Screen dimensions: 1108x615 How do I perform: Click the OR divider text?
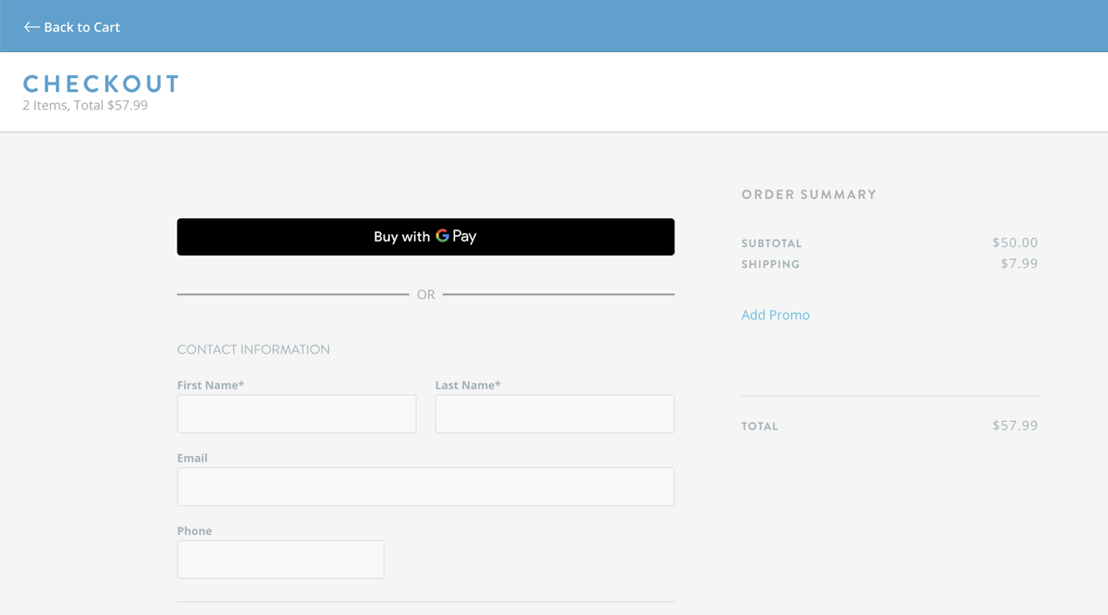tap(425, 294)
